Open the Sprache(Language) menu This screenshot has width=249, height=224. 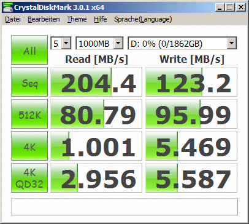143,19
